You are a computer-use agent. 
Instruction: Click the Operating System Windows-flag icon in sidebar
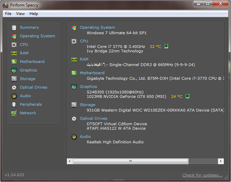coord(14,36)
